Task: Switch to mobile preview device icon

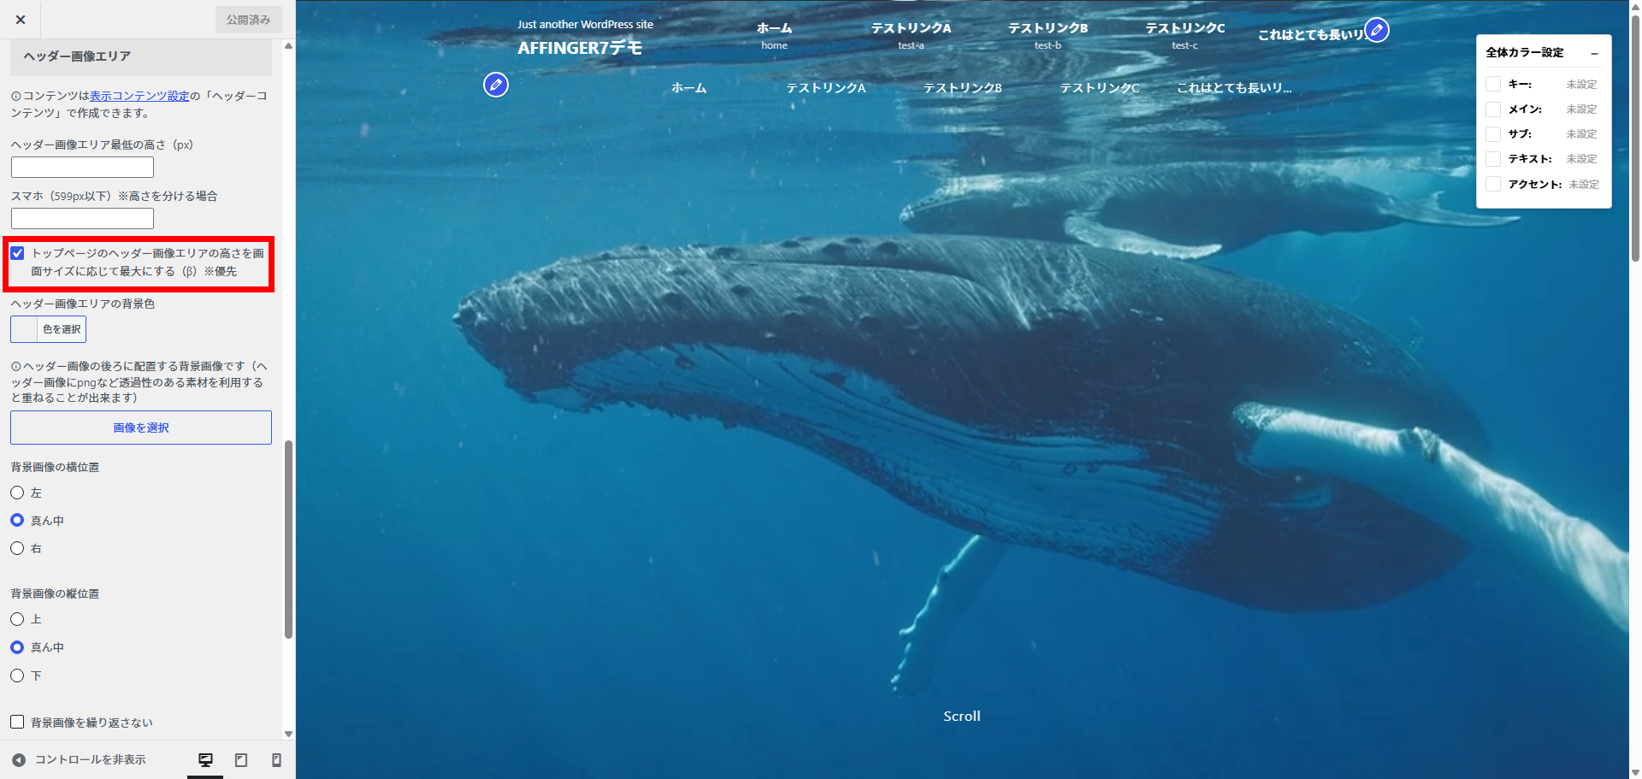Action: 276,760
